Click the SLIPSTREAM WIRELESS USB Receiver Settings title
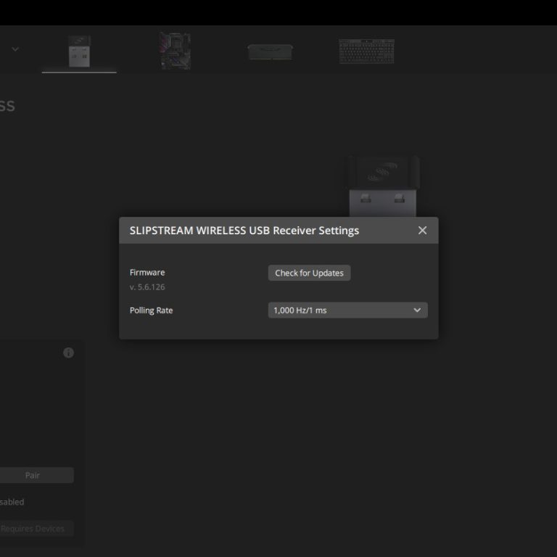The height and width of the screenshot is (557, 557). point(244,231)
